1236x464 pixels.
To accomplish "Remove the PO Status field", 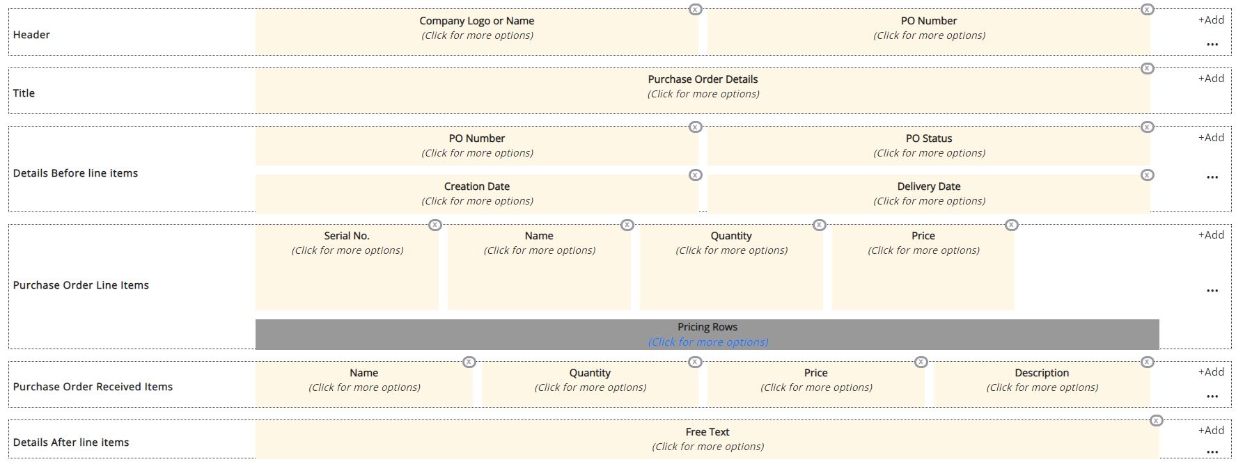I will (x=1147, y=127).
